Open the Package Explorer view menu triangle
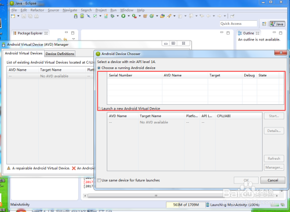This screenshot has width=290, height=212. click(74, 39)
